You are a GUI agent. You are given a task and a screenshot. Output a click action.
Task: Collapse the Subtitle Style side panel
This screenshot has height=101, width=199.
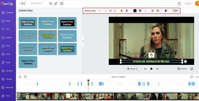(x=83, y=41)
